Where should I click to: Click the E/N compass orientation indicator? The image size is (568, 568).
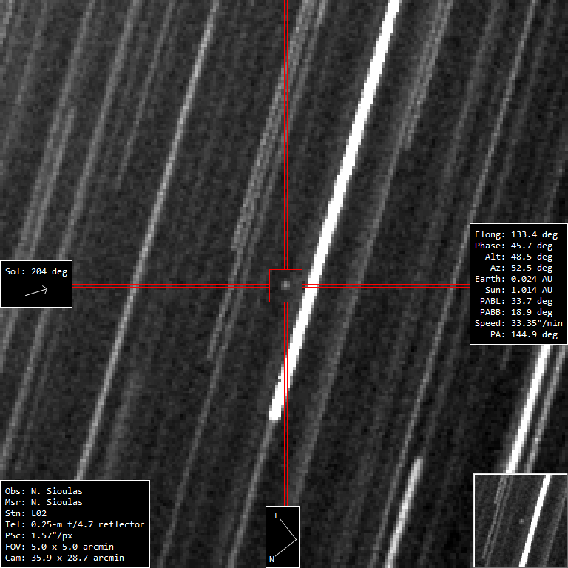pos(283,536)
